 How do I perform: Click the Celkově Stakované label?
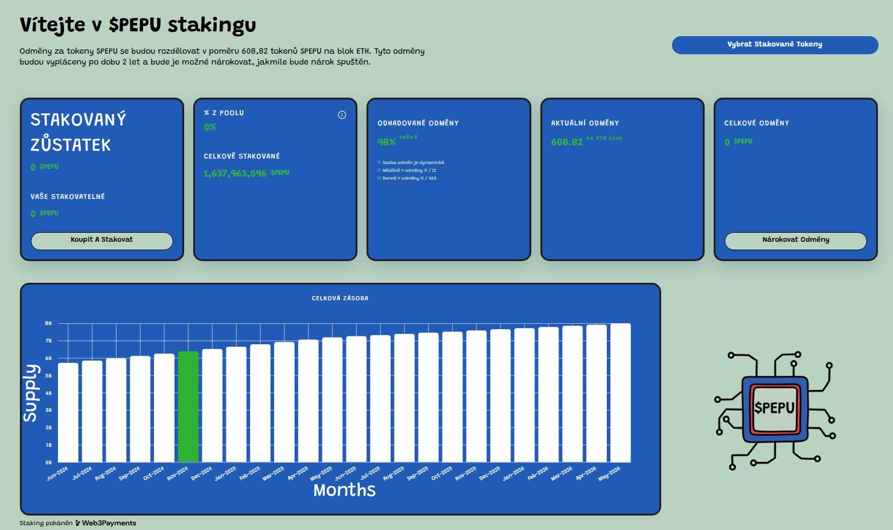[242, 156]
